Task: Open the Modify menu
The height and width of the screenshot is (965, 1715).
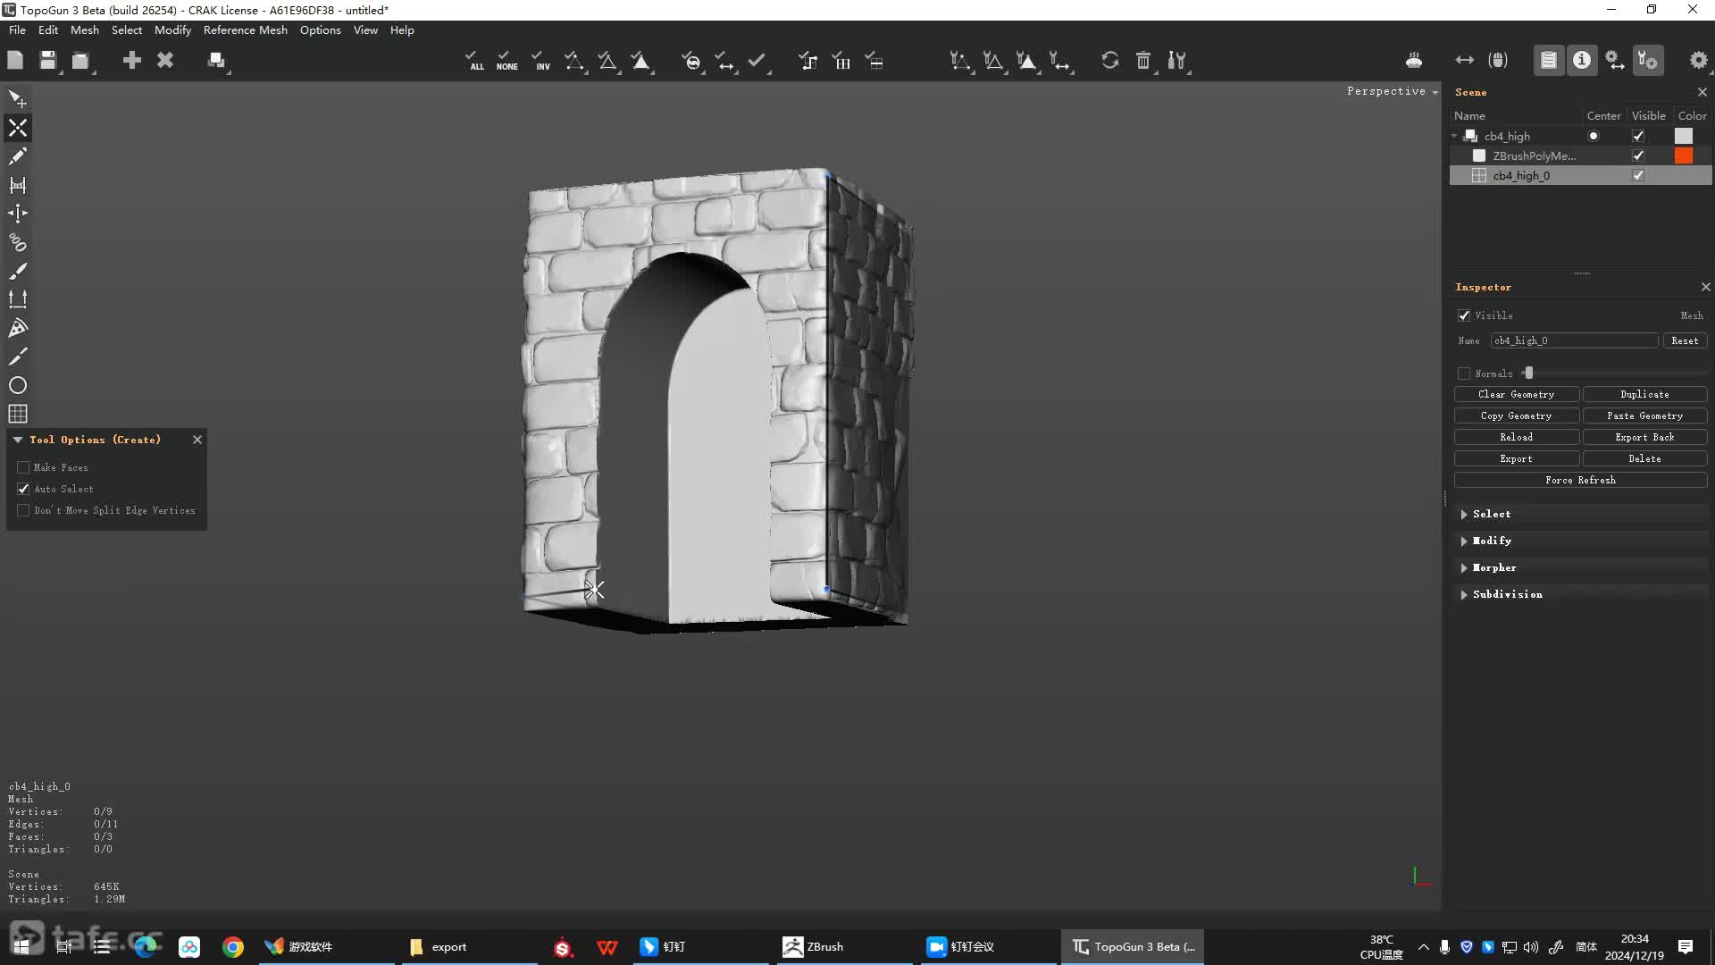Action: [172, 29]
